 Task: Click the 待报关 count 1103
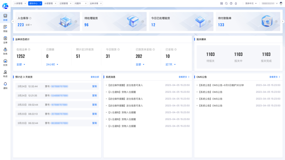tap(211, 54)
